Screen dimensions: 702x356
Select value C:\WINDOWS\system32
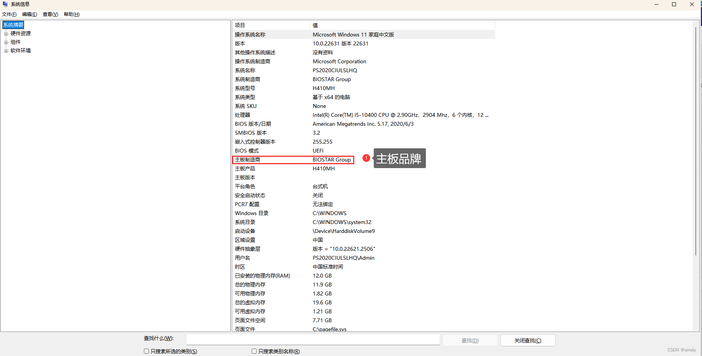tap(342, 222)
